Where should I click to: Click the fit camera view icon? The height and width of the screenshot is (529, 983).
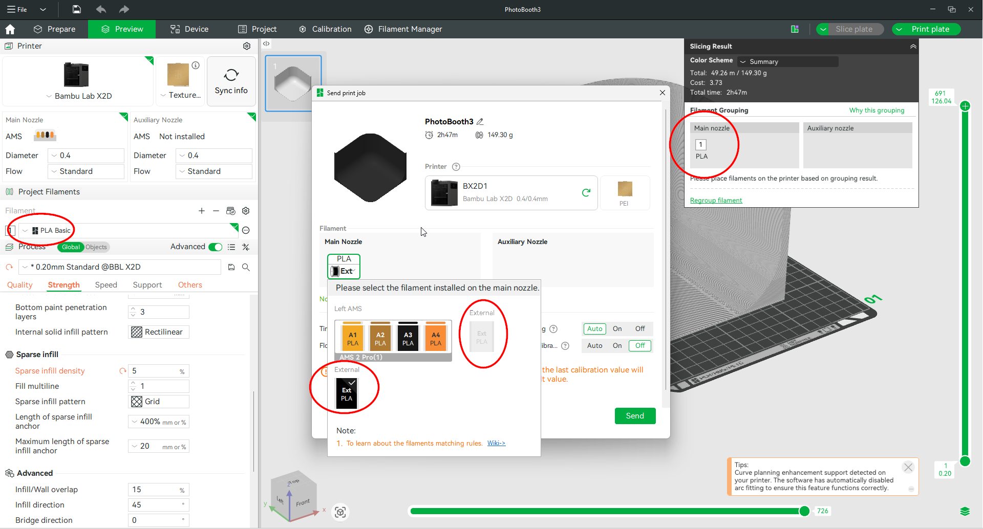340,512
